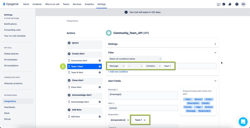The image size is (250, 128).
Task: Click the Tags alert field chip
Action: point(198,107)
